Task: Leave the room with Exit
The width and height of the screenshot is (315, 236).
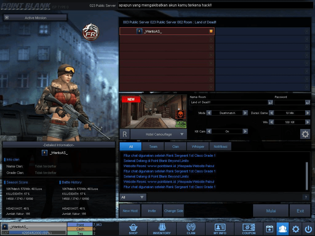Action: click(300, 211)
